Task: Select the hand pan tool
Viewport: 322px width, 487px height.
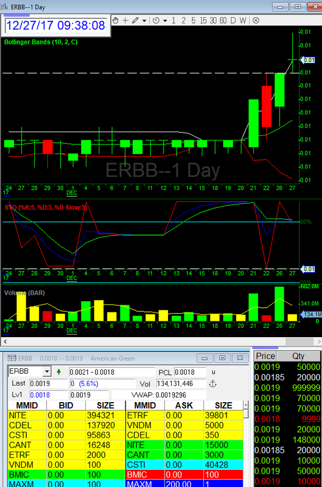Action: point(115,20)
